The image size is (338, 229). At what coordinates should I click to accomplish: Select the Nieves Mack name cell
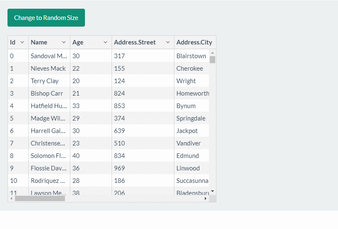click(x=48, y=69)
